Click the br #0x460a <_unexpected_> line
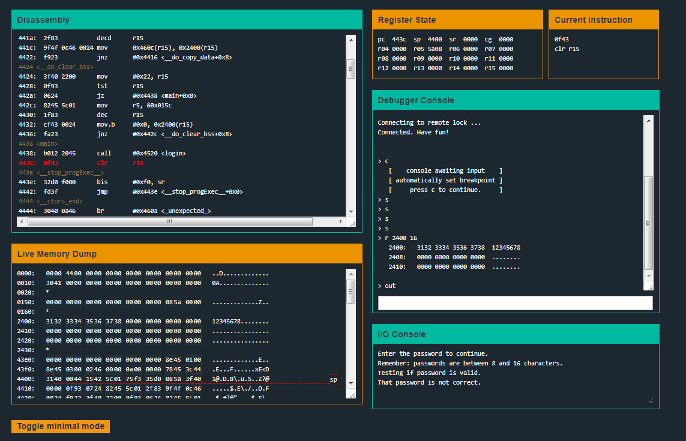The width and height of the screenshot is (686, 441). point(115,211)
